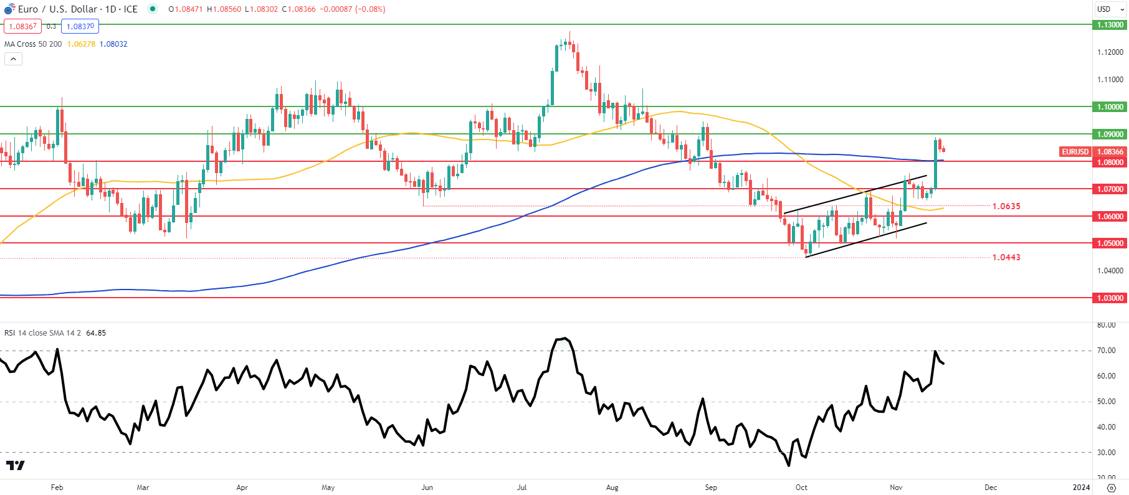
Task: Click the 1.06000 red price level label
Action: (x=1110, y=217)
